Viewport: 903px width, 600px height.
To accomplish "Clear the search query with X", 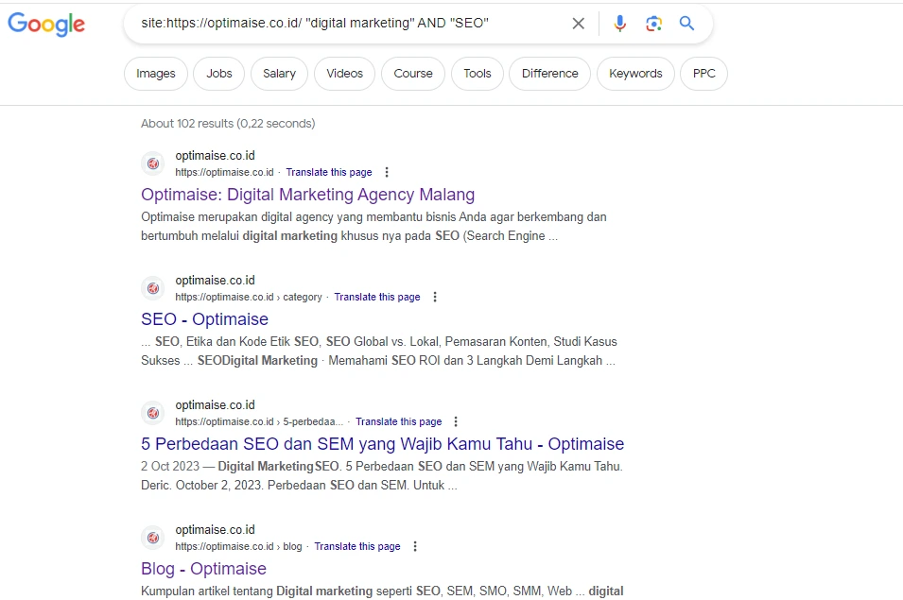I will click(x=578, y=24).
